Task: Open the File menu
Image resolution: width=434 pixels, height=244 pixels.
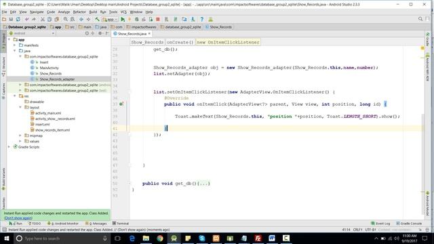Action: click(4, 12)
